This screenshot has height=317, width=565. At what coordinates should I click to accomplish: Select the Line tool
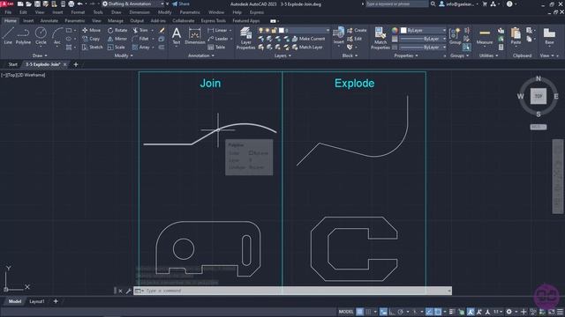click(x=8, y=36)
